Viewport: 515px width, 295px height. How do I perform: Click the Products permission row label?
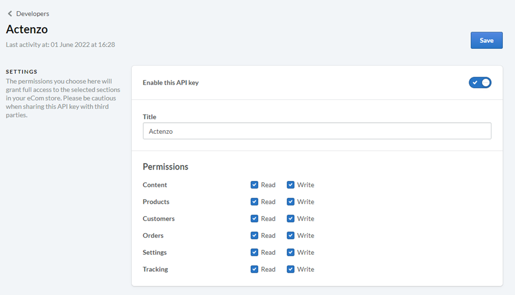(x=156, y=202)
